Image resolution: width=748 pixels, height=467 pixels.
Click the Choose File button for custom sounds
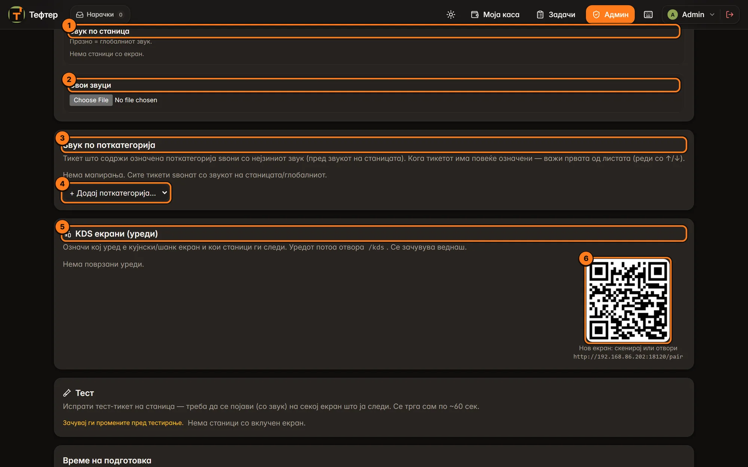pyautogui.click(x=91, y=100)
